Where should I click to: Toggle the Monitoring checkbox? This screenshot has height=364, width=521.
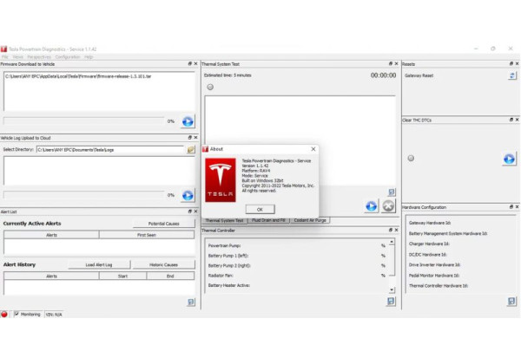click(16, 314)
